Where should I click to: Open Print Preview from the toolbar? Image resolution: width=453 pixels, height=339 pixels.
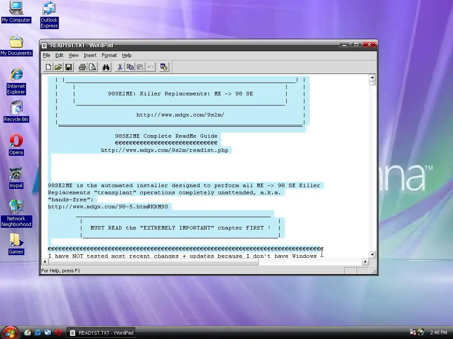click(92, 67)
